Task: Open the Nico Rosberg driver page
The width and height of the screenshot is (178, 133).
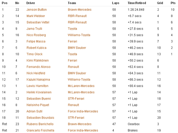Action: click(36, 35)
